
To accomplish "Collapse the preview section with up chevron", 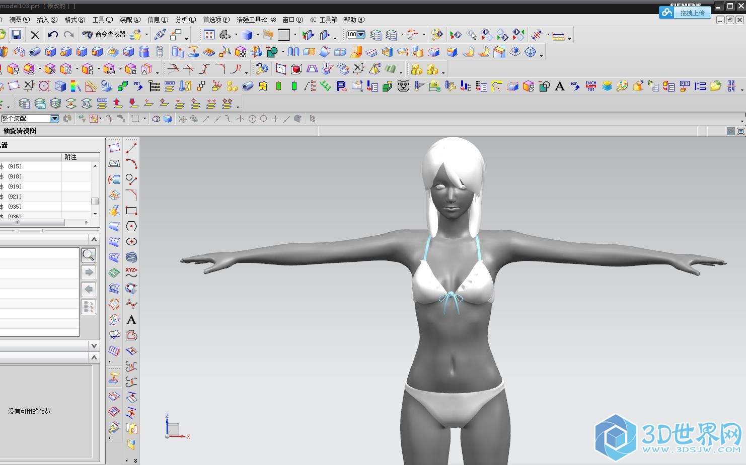I will click(94, 357).
